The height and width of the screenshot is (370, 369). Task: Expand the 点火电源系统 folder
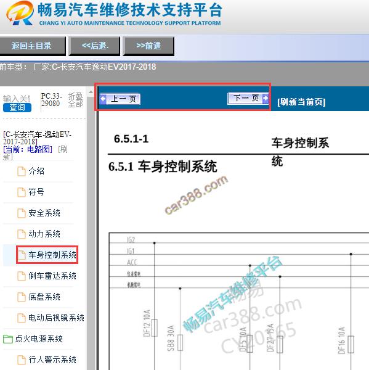[x=39, y=339]
